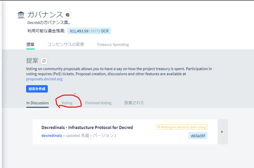Click the dd3a35f token badge

point(198,136)
